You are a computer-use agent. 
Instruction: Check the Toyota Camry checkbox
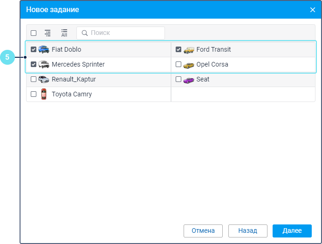tap(34, 94)
